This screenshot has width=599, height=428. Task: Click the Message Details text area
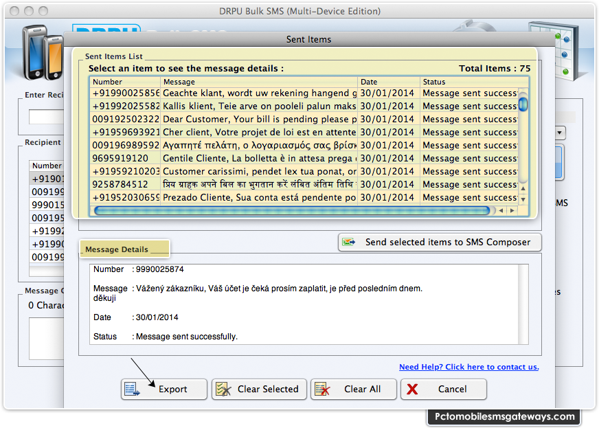(308, 304)
